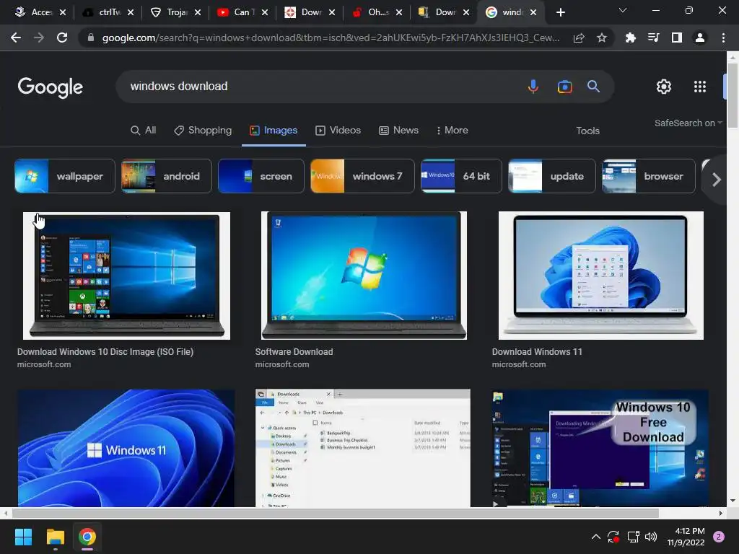
Task: Open the Windows Start menu
Action: (x=23, y=537)
